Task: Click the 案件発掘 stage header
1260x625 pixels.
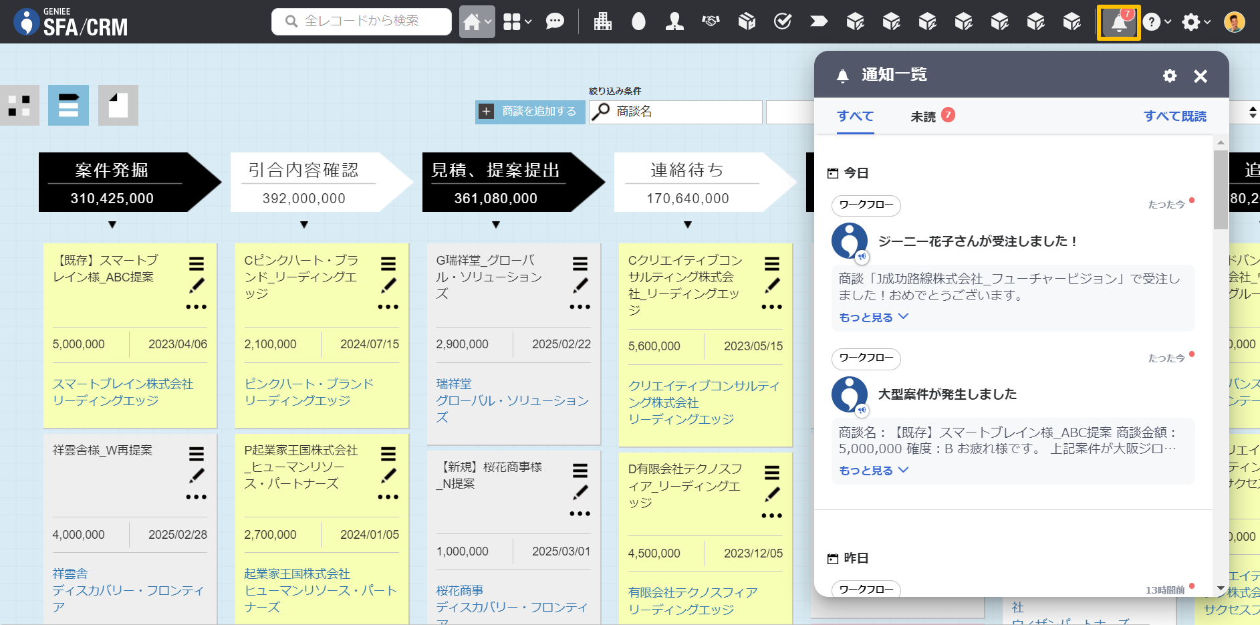Action: pyautogui.click(x=130, y=182)
